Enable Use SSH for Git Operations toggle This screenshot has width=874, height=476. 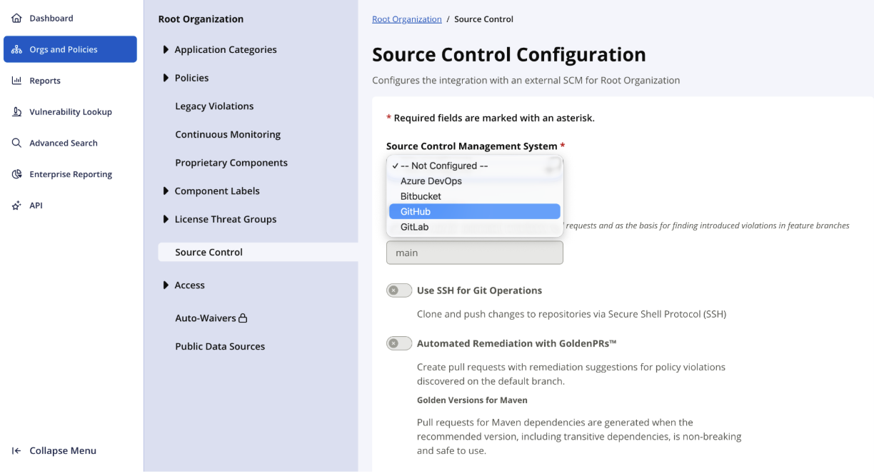click(399, 290)
